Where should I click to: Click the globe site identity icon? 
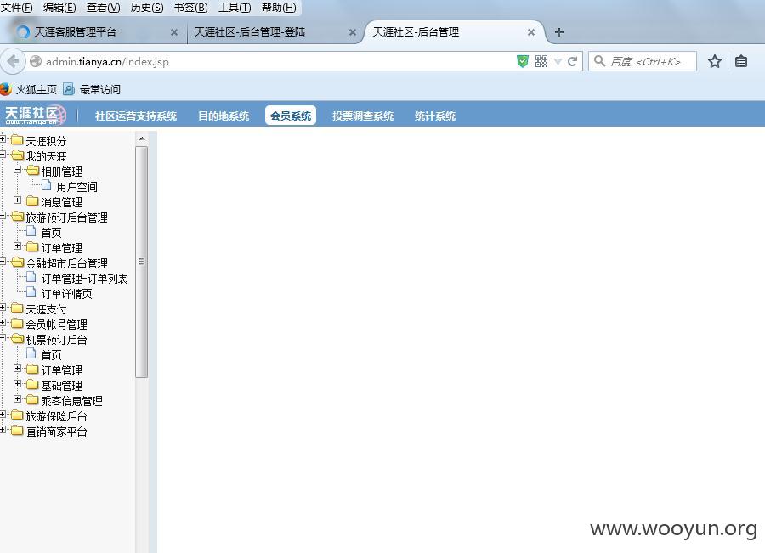pos(36,61)
